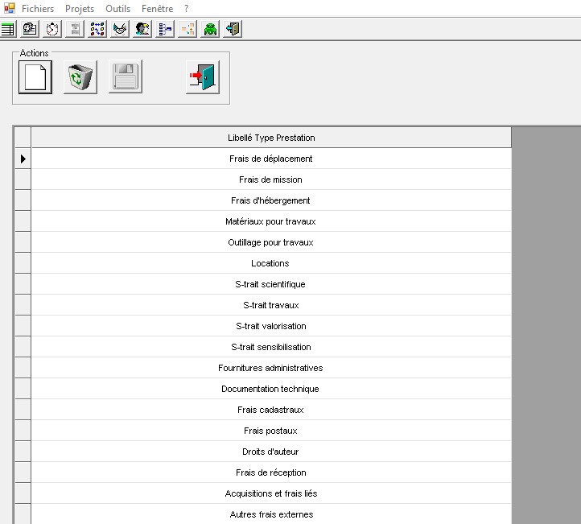
Task: Open the Projets menu
Action: 80,9
